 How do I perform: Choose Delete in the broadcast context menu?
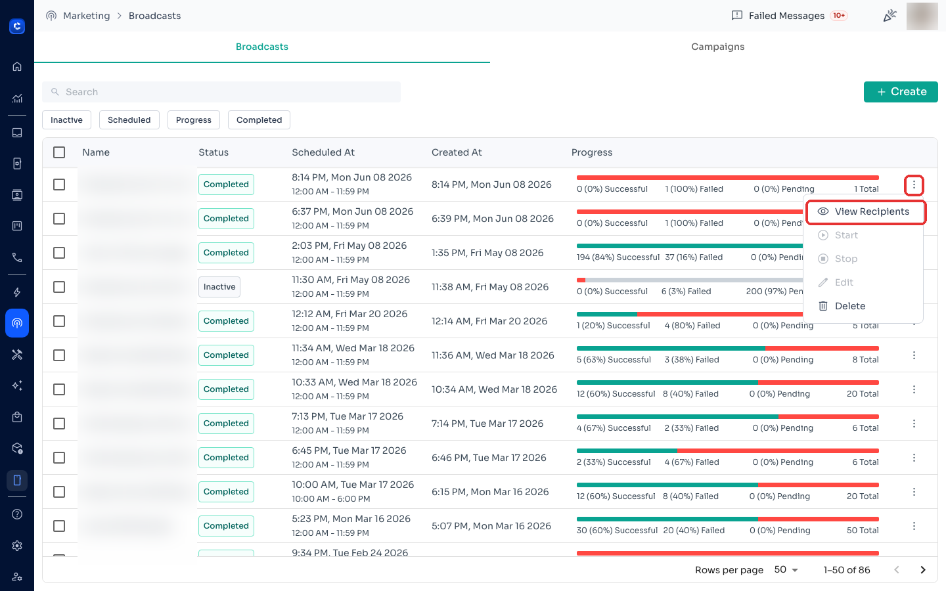pyautogui.click(x=863, y=306)
